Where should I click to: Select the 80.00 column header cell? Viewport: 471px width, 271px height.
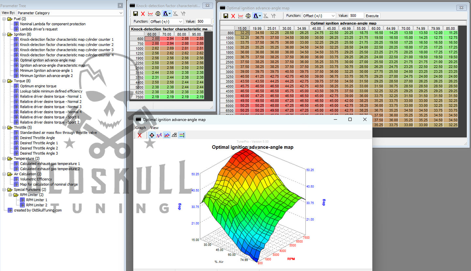[x=182, y=34]
